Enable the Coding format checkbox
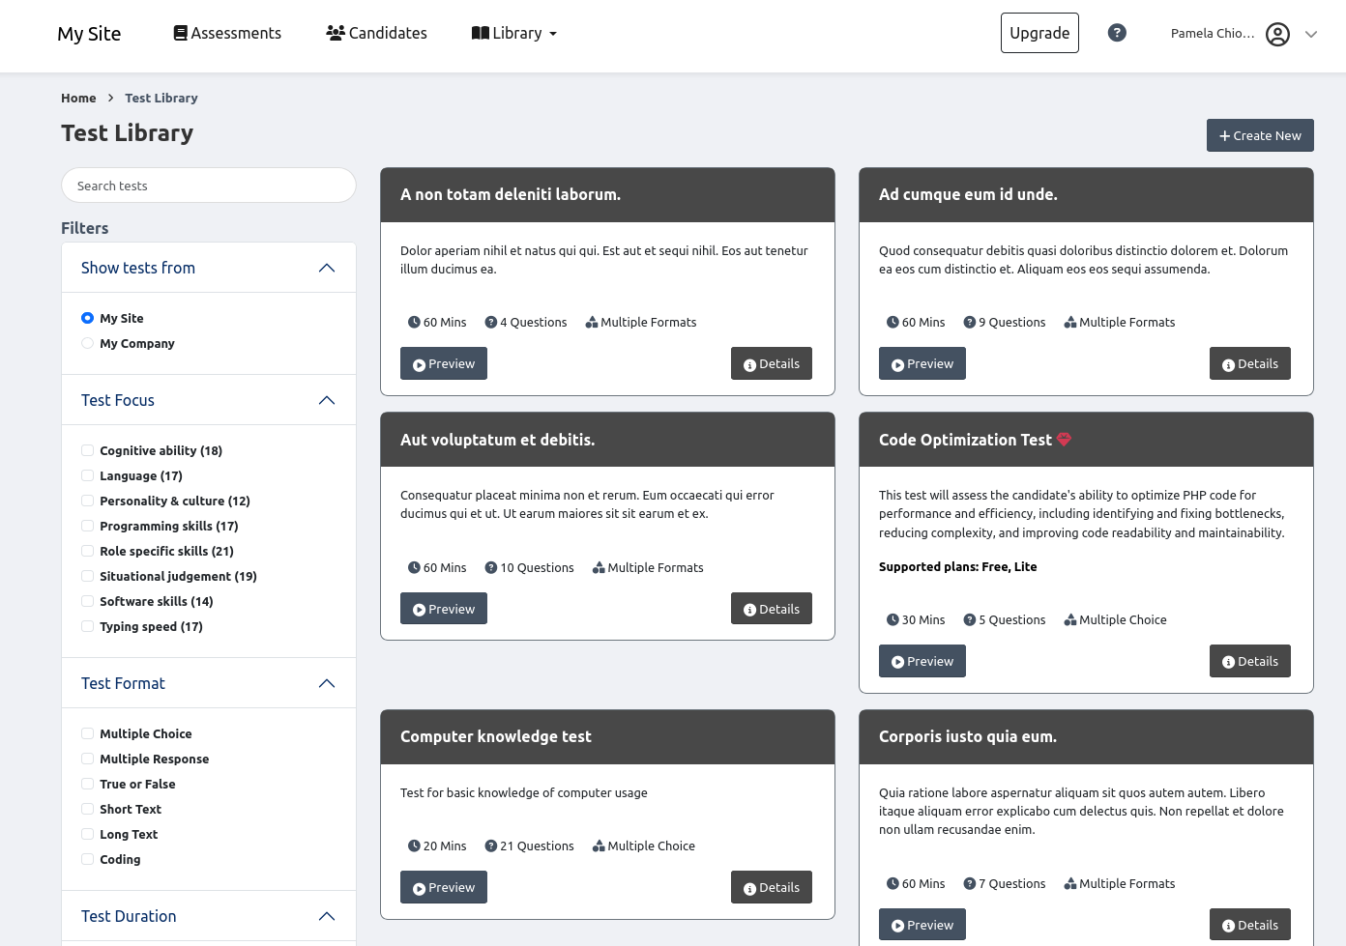 tap(88, 860)
